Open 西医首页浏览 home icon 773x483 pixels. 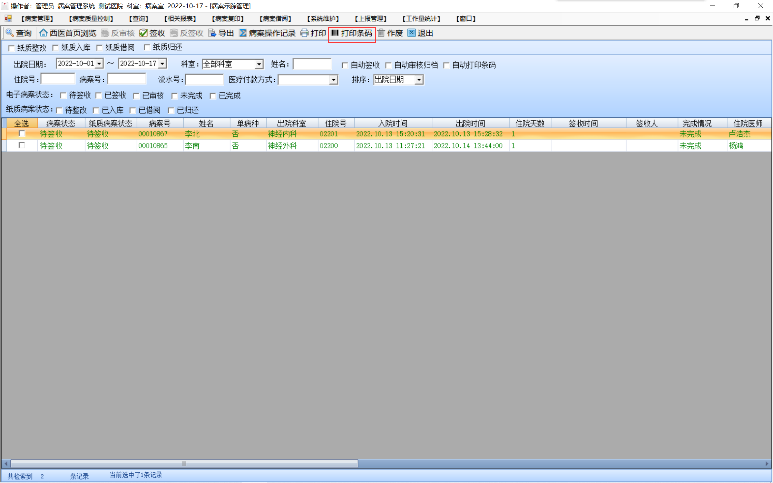[43, 33]
